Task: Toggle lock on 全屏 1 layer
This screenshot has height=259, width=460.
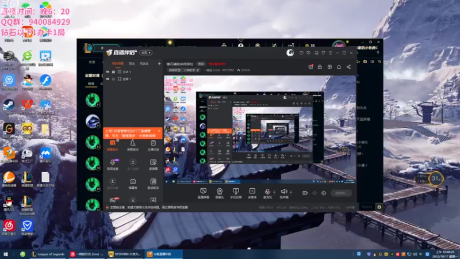Action: tap(113, 79)
